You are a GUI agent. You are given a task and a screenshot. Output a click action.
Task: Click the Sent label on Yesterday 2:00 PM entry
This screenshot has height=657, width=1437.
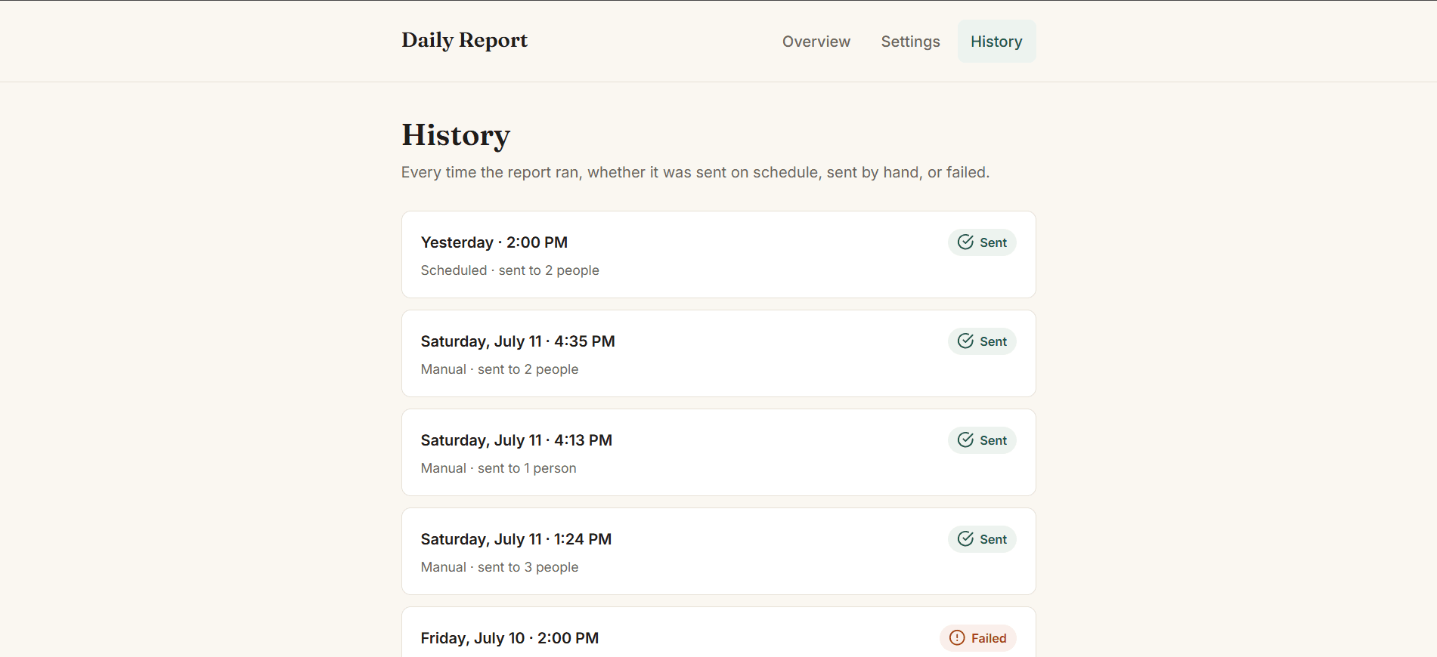[x=993, y=242]
